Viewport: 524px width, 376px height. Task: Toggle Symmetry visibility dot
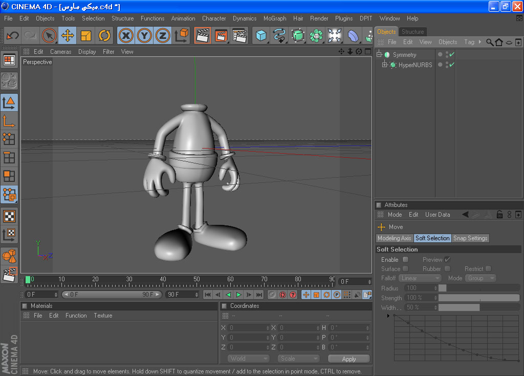[x=440, y=54]
